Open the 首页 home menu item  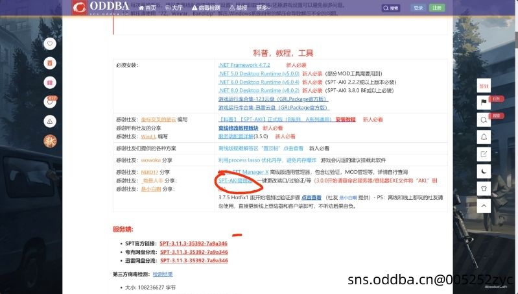coord(147,8)
